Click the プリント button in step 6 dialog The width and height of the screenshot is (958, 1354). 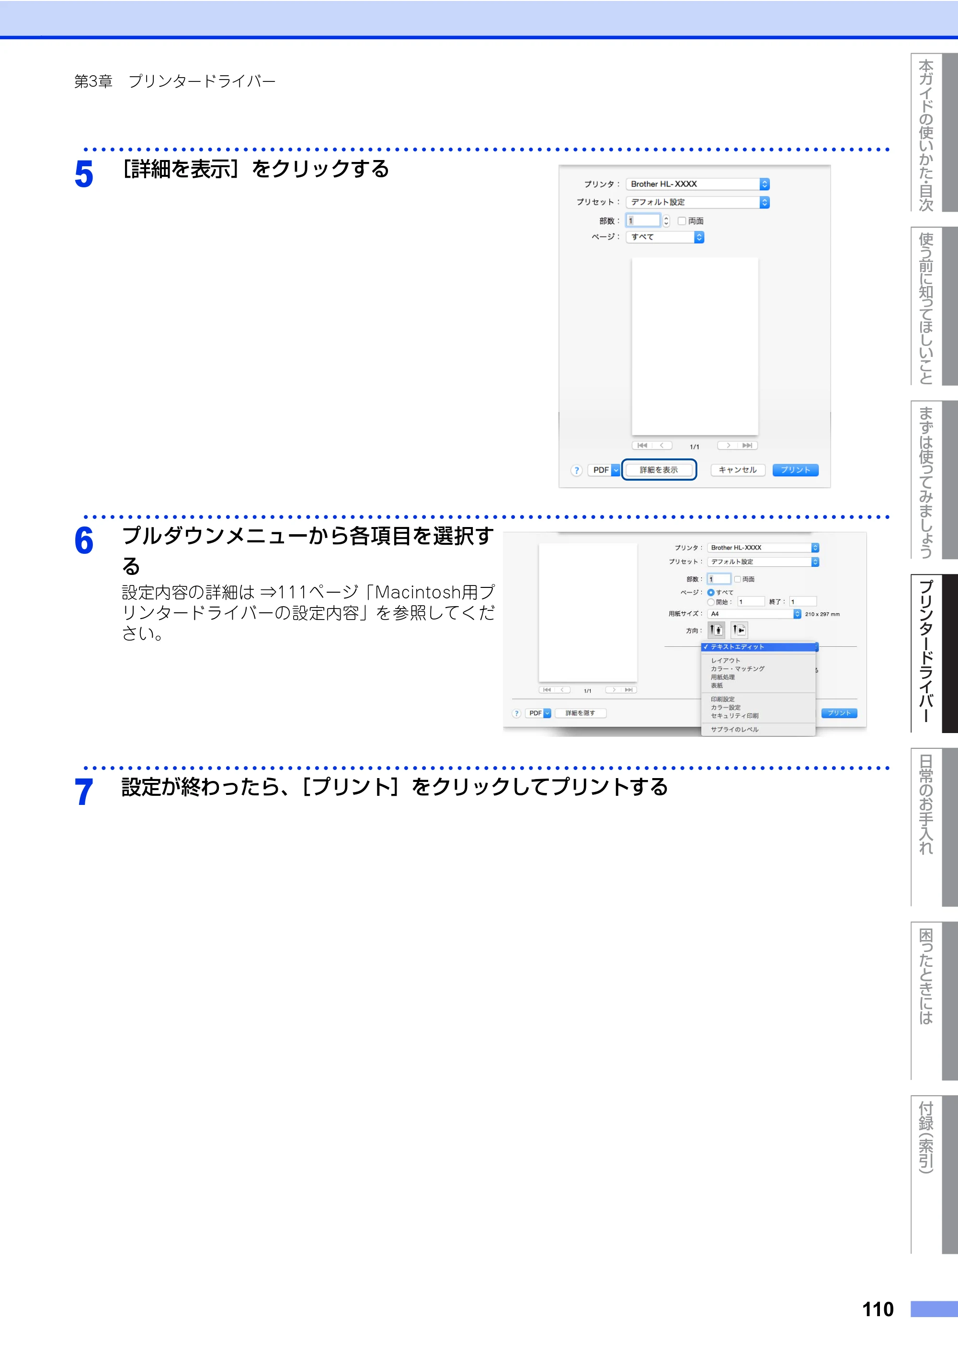[x=839, y=713]
